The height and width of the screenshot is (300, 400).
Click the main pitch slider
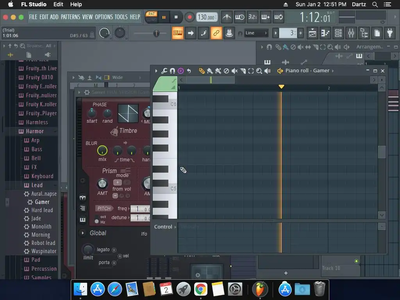click(x=156, y=33)
